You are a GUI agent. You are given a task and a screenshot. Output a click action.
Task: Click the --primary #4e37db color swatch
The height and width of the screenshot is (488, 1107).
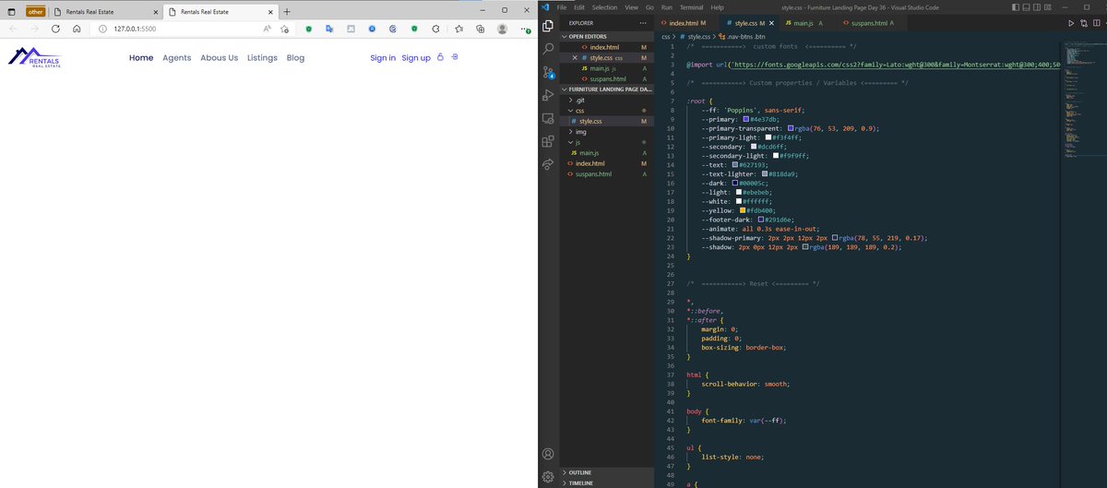[745, 119]
